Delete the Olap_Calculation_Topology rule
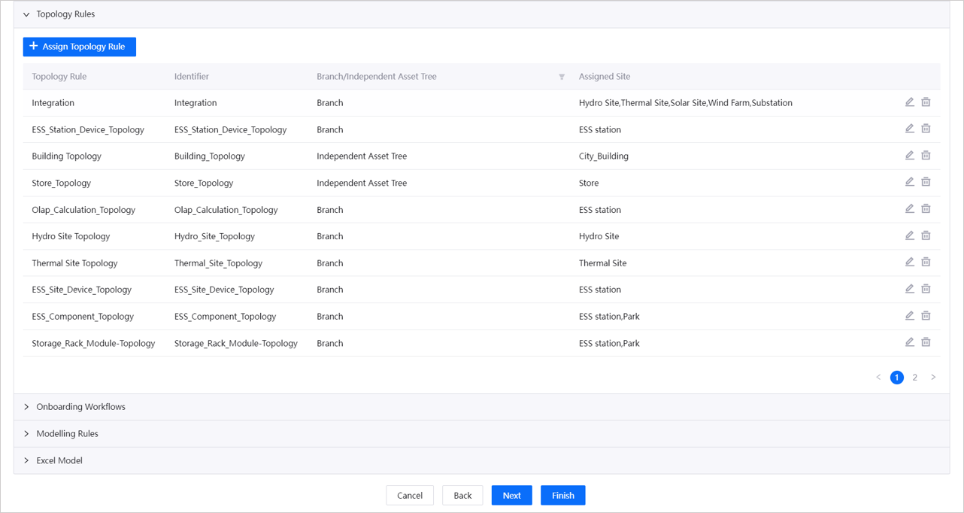 [x=926, y=209]
